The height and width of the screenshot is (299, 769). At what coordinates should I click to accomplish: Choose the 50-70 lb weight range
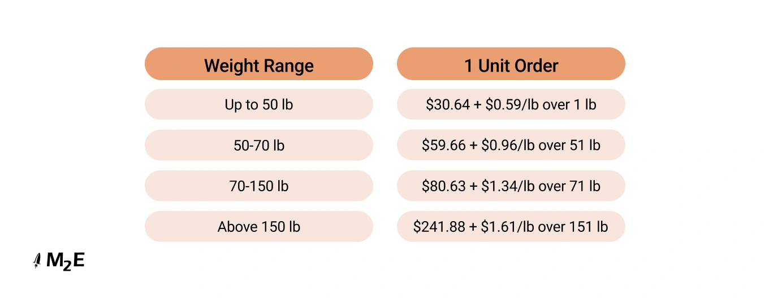(x=259, y=146)
